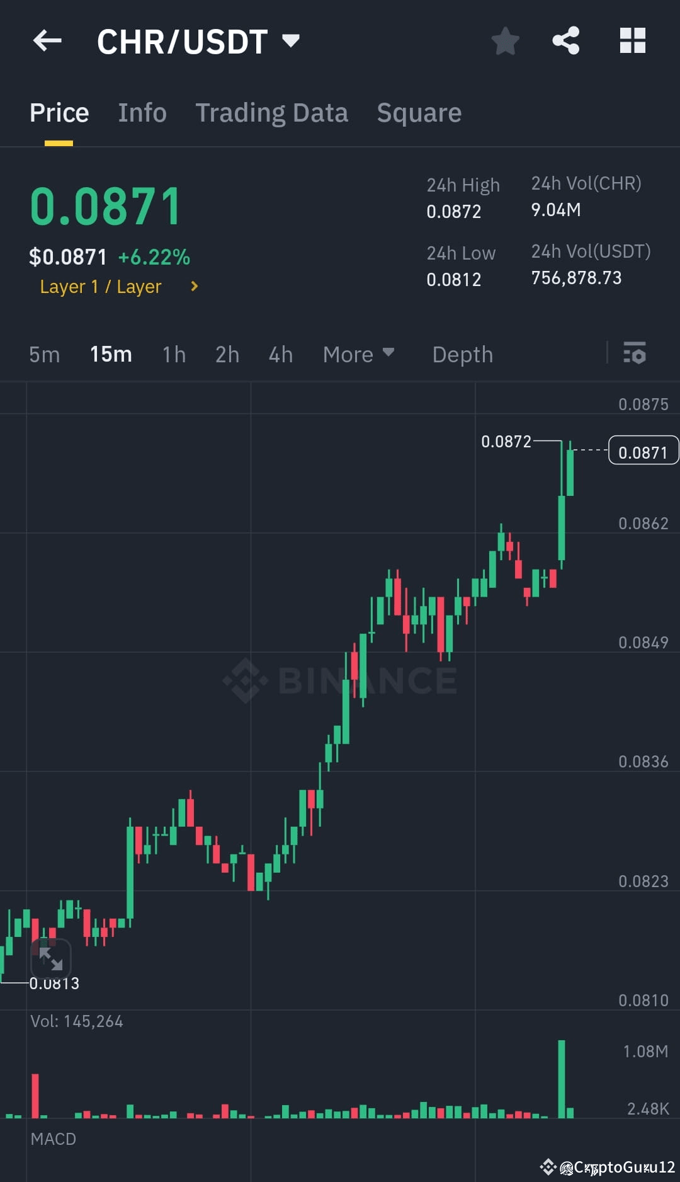Click the 2h timeframe option
This screenshot has height=1182, width=680.
[x=227, y=354]
